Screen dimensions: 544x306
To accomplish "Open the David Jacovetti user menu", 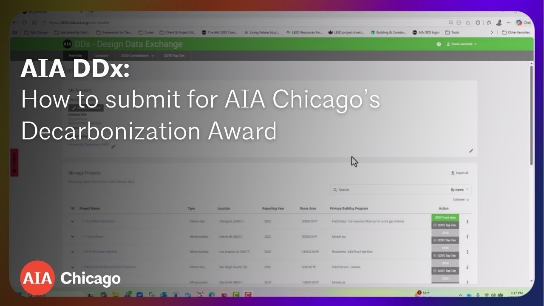I will pyautogui.click(x=462, y=44).
